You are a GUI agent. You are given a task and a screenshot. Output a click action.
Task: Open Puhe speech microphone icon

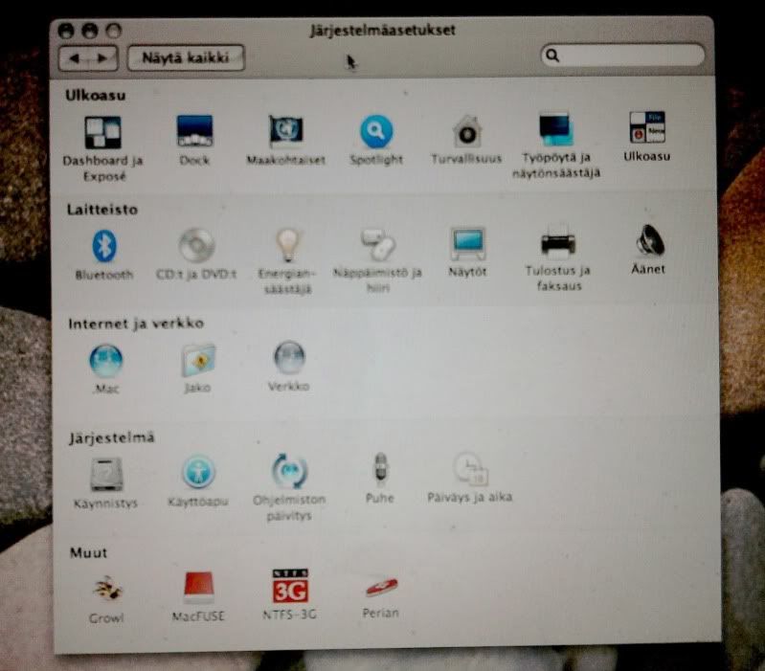pyautogui.click(x=380, y=470)
